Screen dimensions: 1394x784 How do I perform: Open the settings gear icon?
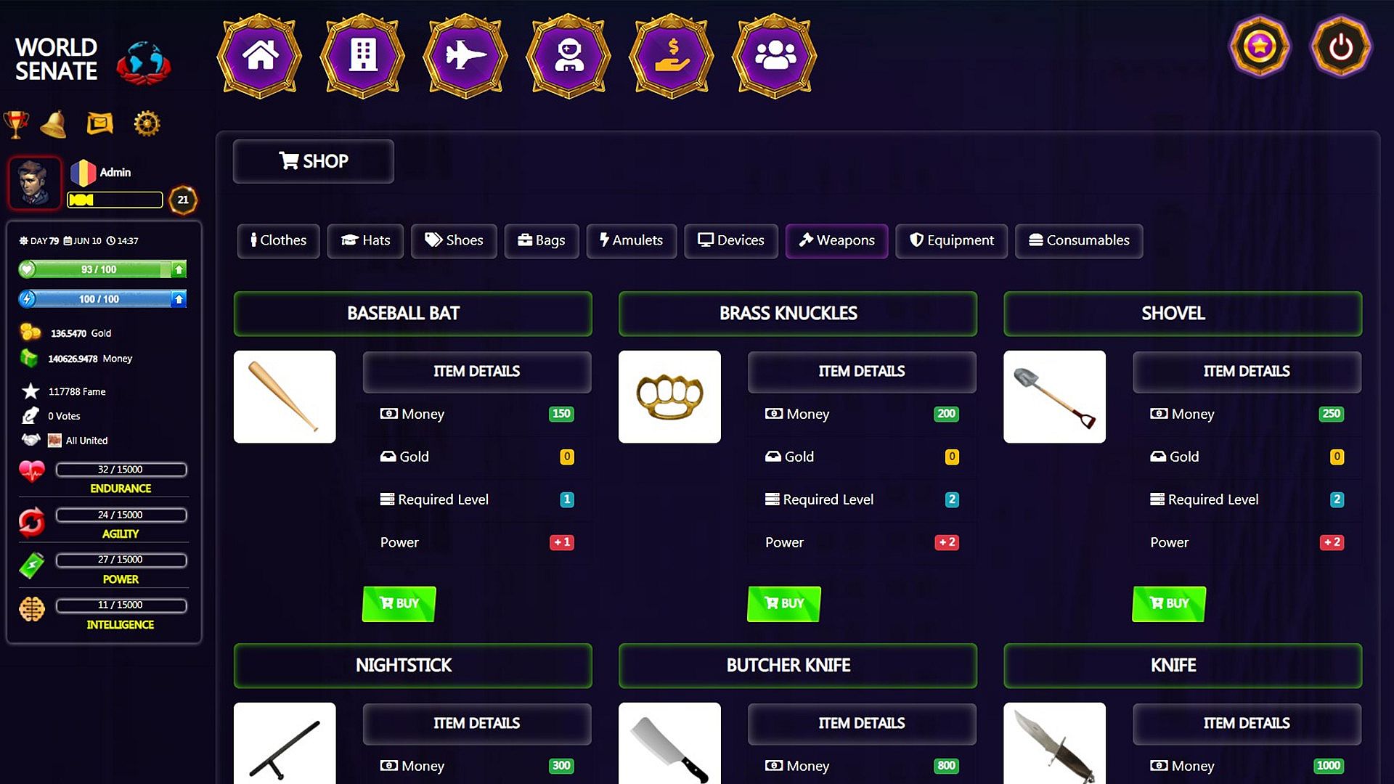[x=147, y=123]
